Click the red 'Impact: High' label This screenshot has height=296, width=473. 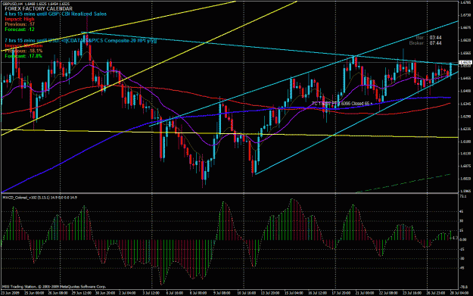[20, 19]
